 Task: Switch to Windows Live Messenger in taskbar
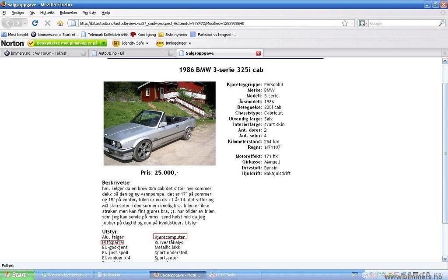pos(66,275)
